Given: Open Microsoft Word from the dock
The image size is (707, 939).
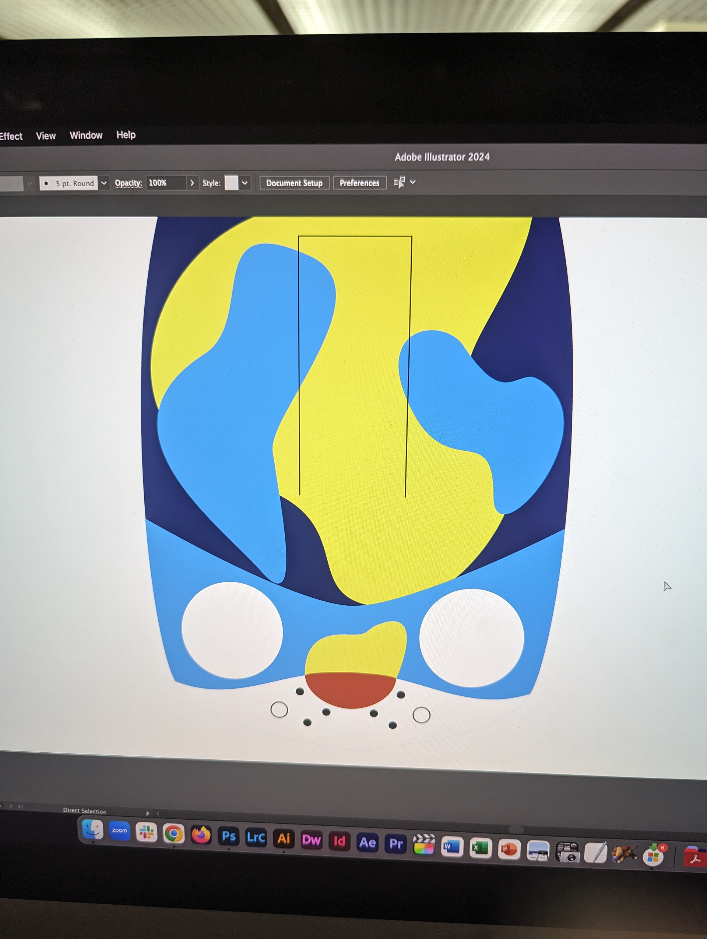Looking at the screenshot, I should (452, 847).
